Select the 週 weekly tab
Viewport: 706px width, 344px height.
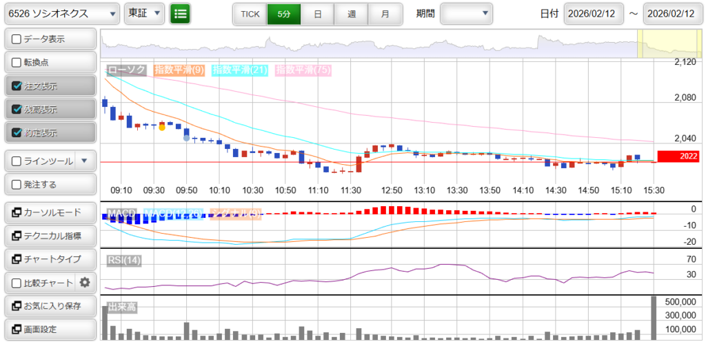352,14
